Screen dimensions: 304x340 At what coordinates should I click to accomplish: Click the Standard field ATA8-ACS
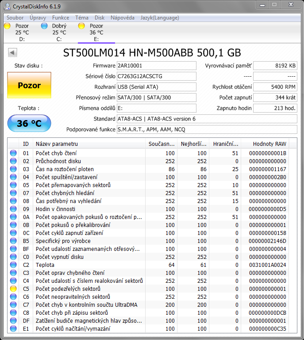(x=207, y=119)
